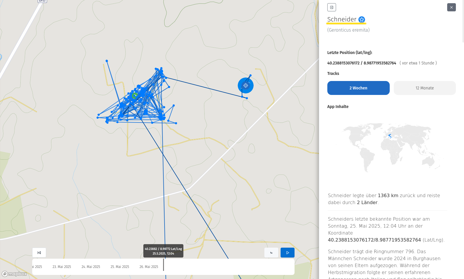Close the Schneider details panel
Viewport: 464px width, 279px height.
click(x=451, y=7)
